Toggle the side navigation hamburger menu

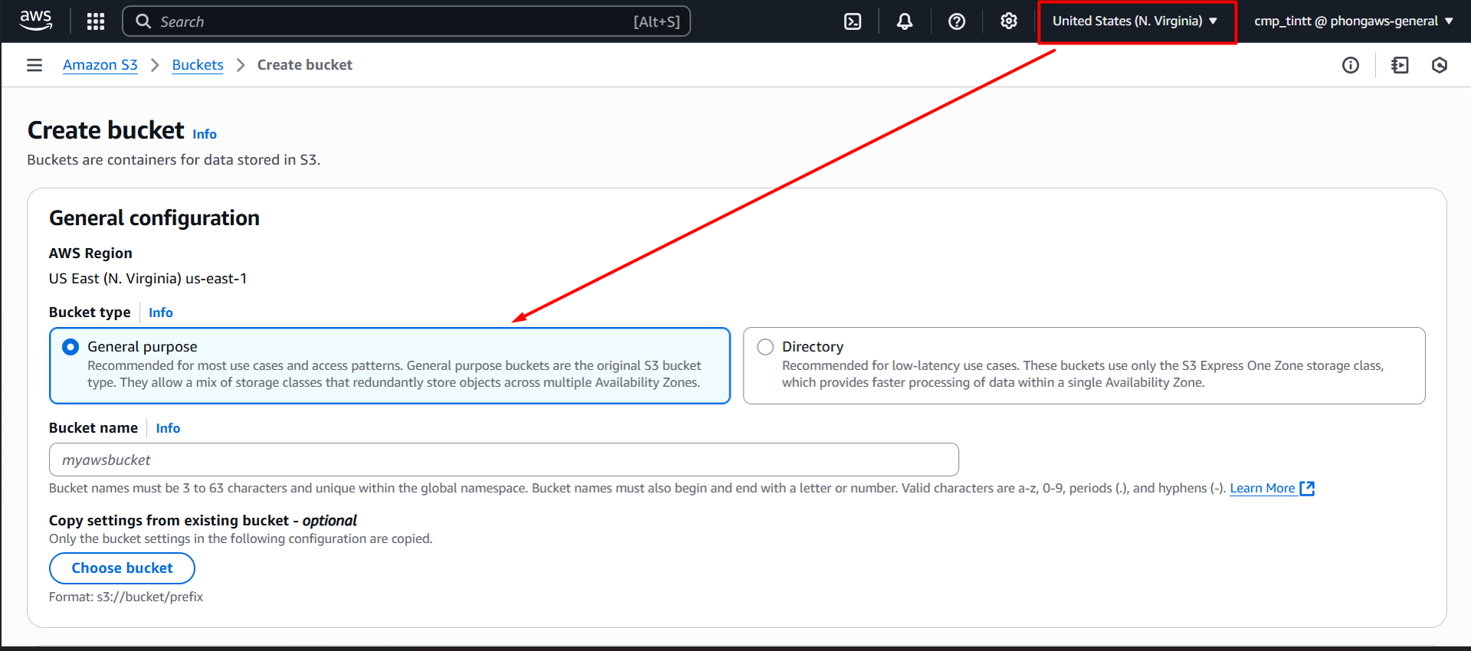click(34, 65)
